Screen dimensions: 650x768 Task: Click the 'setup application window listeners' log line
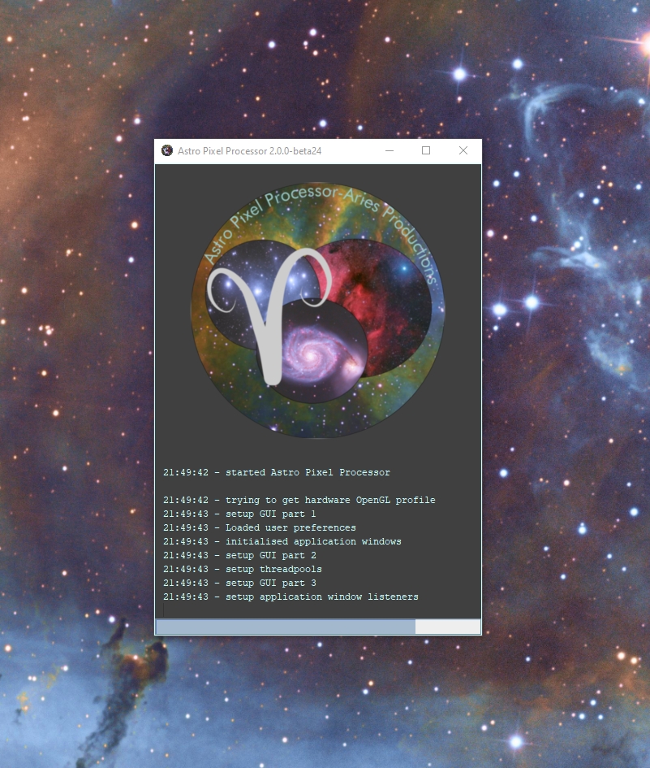coord(292,597)
